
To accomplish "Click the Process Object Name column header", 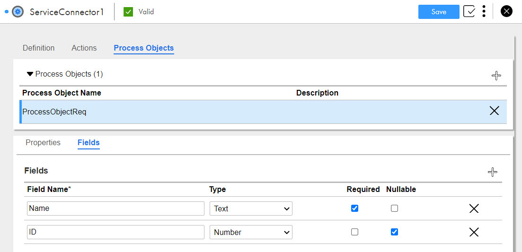I will [x=62, y=93].
